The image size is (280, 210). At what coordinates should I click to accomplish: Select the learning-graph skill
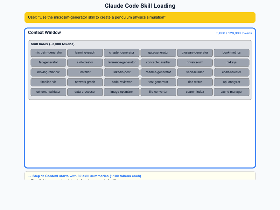85,53
